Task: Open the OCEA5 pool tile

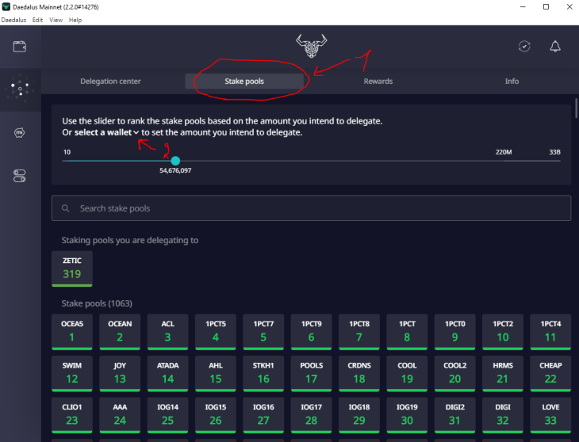Action: pyautogui.click(x=72, y=332)
